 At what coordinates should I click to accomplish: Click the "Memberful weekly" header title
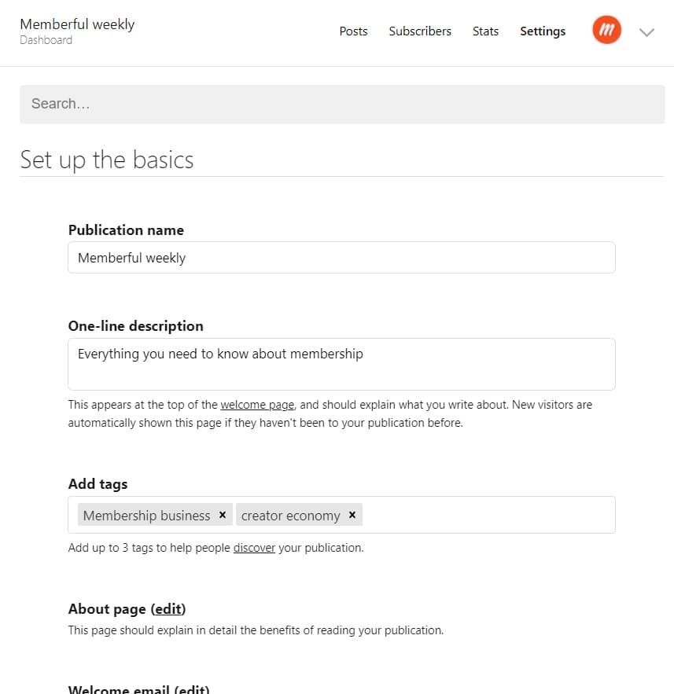point(76,24)
